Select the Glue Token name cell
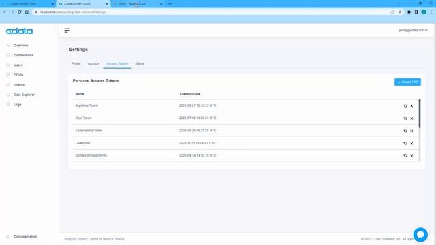This screenshot has height=245, width=436. pyautogui.click(x=83, y=118)
